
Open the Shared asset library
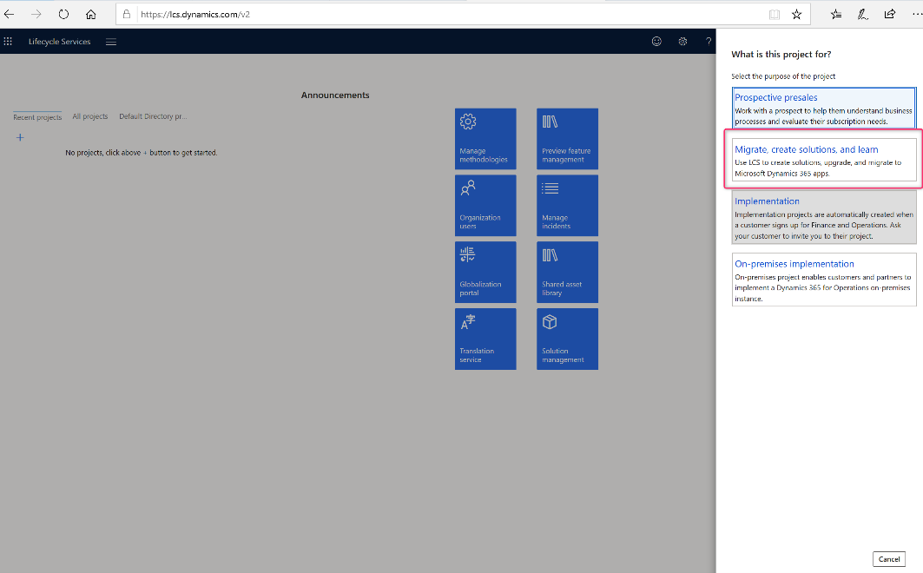(567, 272)
